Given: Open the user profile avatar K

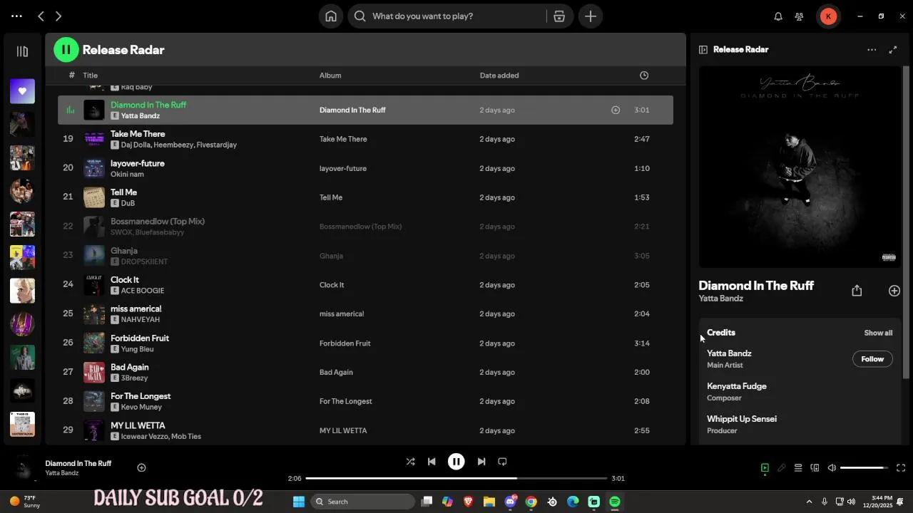Looking at the screenshot, I should click(x=828, y=16).
